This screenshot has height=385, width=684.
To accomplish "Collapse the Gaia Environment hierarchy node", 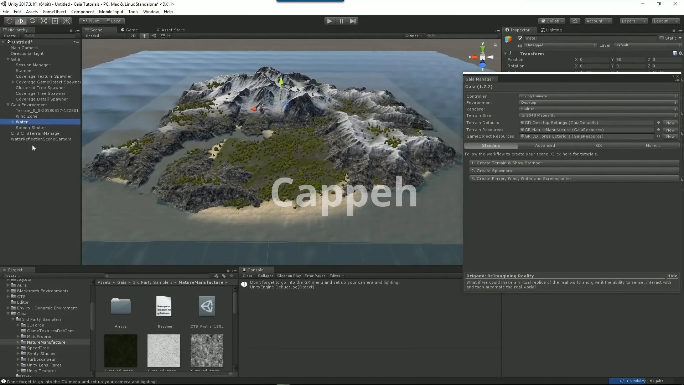I will (8, 105).
